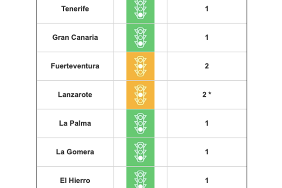Select Lanzarote's orange traffic light icon

coord(140,95)
